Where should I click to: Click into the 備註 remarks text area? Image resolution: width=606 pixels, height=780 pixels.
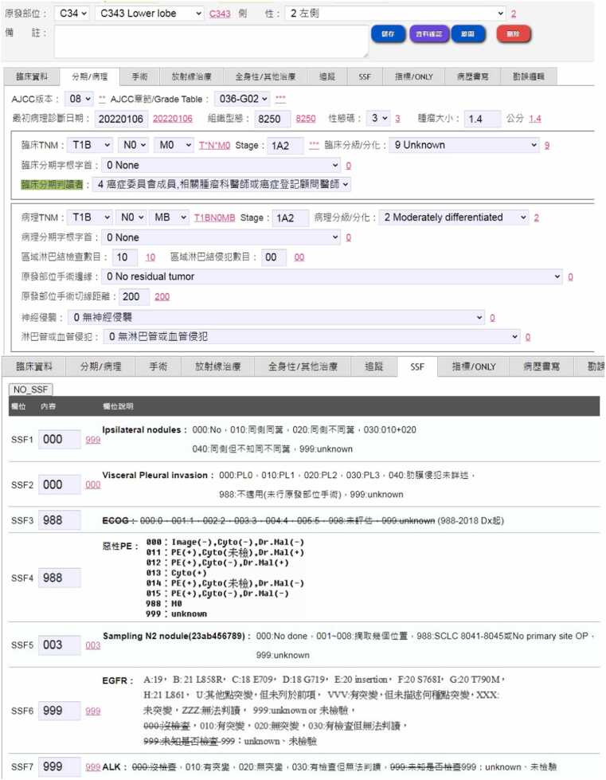pyautogui.click(x=211, y=41)
